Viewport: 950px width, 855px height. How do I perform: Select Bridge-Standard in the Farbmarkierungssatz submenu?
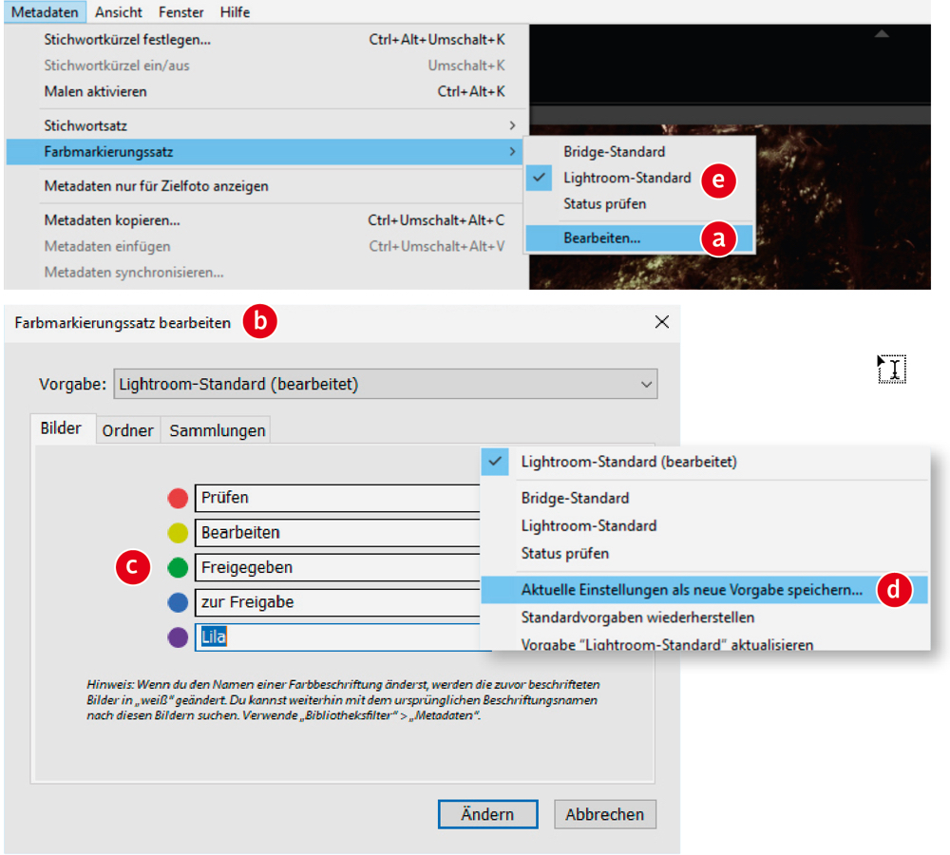639,151
